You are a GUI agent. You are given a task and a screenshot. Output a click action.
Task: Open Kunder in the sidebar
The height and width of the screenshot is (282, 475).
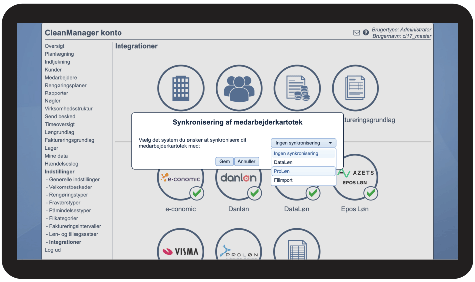coord(53,70)
